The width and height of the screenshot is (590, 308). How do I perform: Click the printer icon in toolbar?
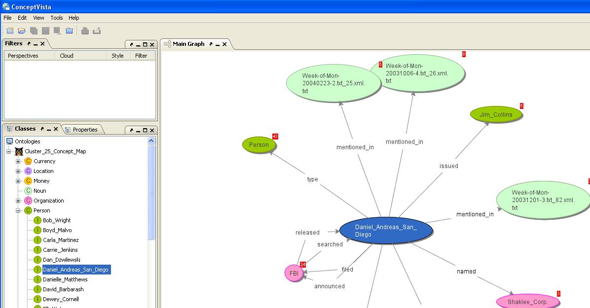pos(85,31)
